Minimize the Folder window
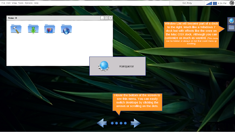The image size is (235, 132). pyautogui.click(x=102, y=18)
